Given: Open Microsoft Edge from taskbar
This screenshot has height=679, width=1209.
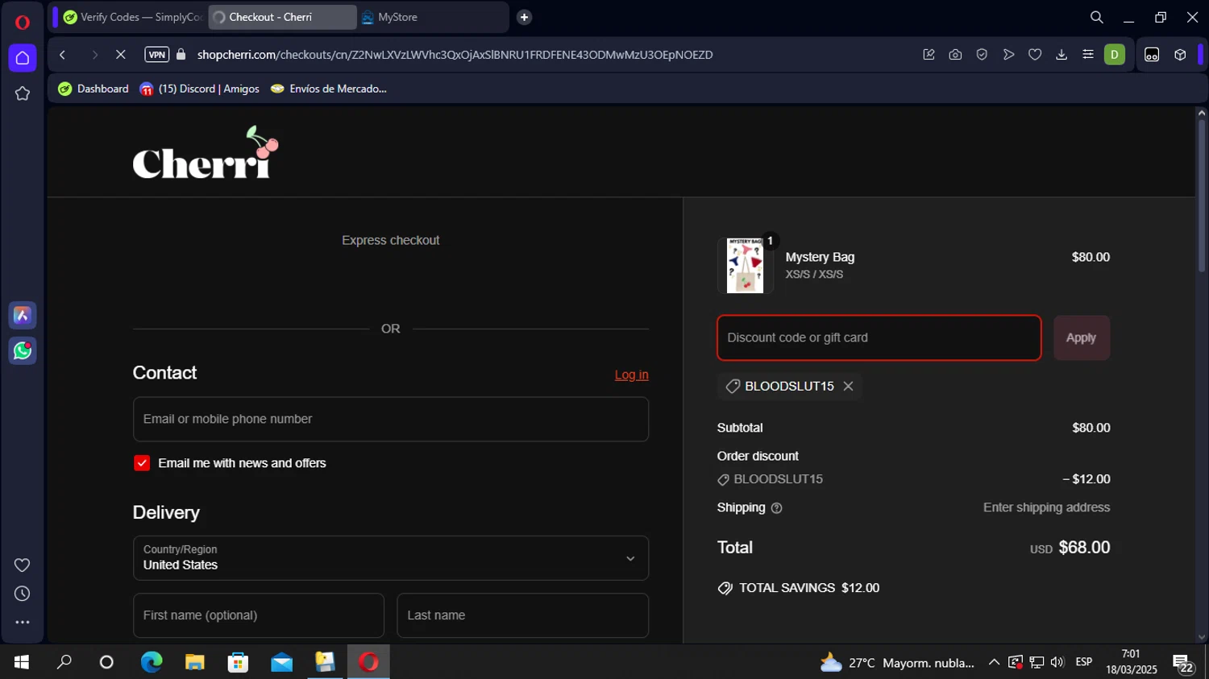Looking at the screenshot, I should [x=152, y=662].
